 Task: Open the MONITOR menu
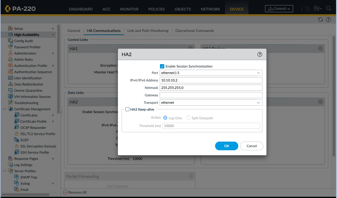point(129,9)
